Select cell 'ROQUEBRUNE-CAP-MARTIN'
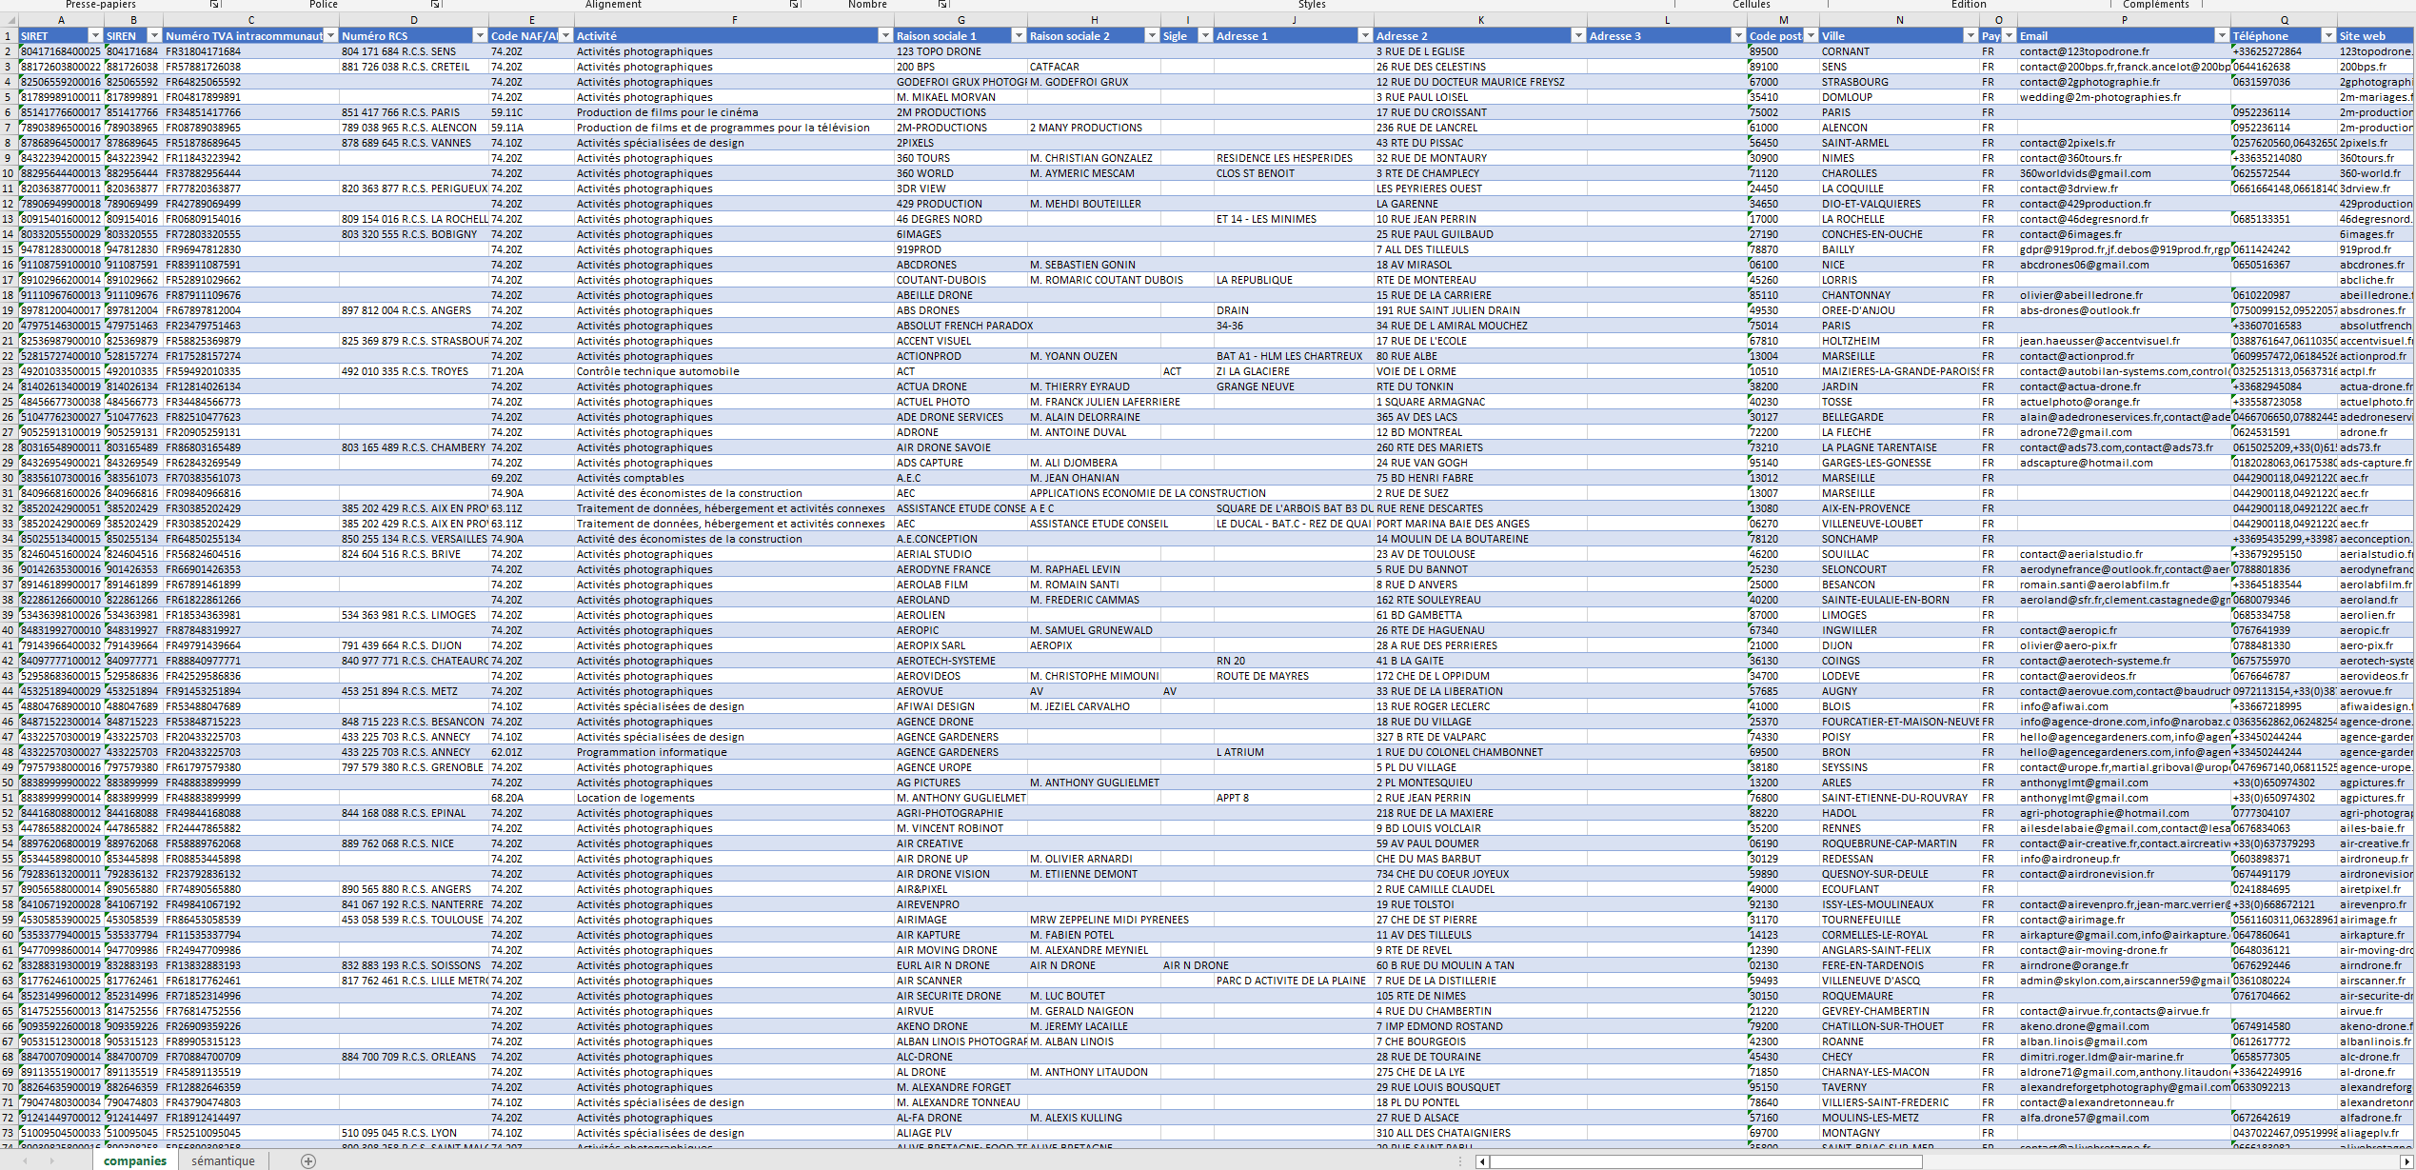Viewport: 2416px width, 1170px height. 1899,843
